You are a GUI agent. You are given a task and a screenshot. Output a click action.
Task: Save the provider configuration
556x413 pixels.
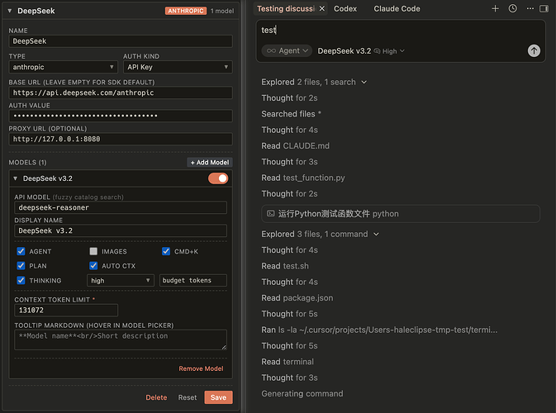pyautogui.click(x=218, y=397)
